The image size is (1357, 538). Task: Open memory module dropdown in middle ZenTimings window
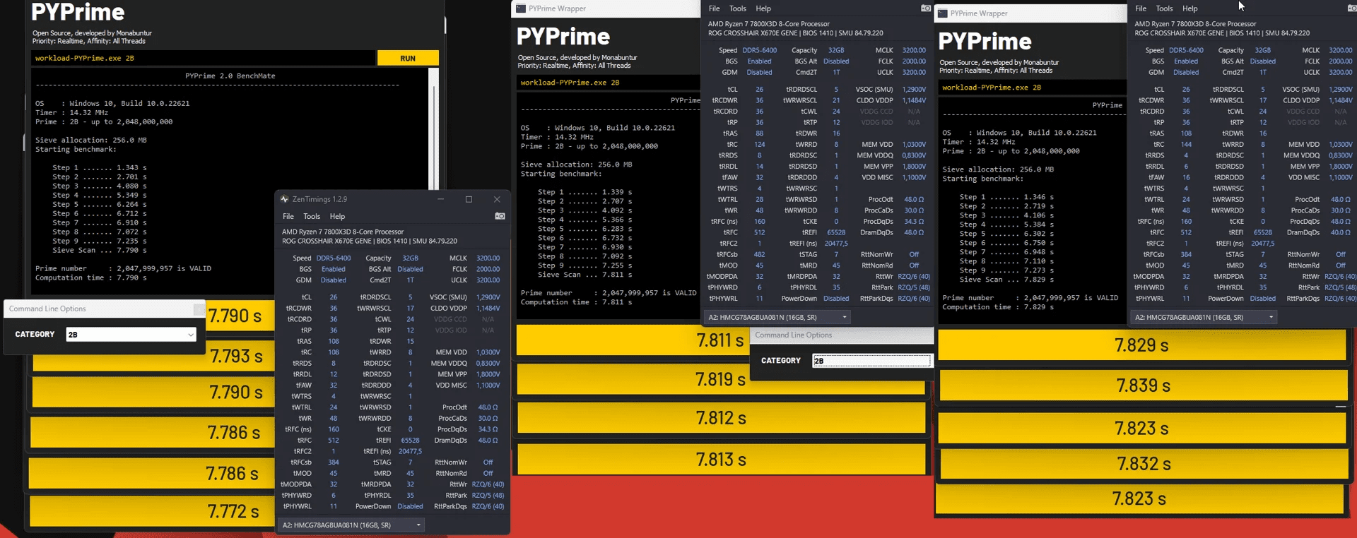777,318
